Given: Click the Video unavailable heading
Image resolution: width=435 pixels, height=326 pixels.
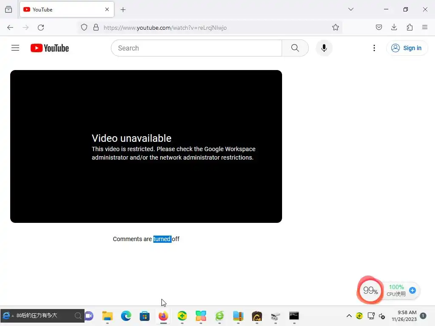Looking at the screenshot, I should click(132, 138).
